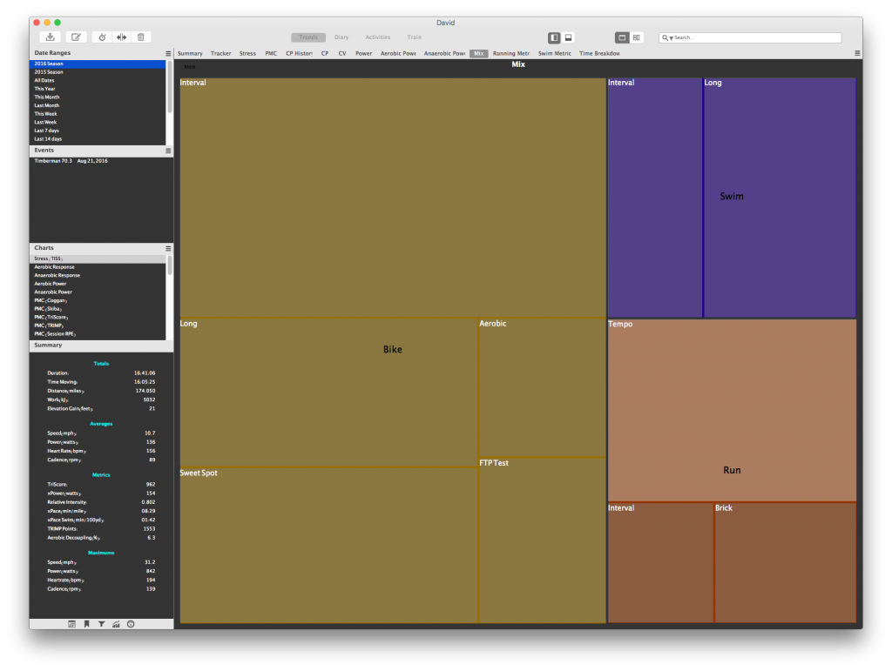Select the Stress (TISS) chart
This screenshot has width=892, height=671.
pyautogui.click(x=98, y=258)
